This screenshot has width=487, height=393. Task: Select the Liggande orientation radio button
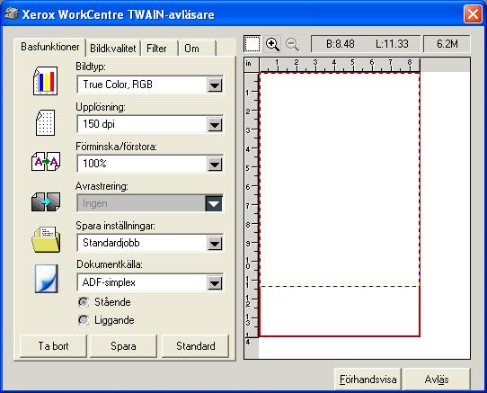pos(84,320)
